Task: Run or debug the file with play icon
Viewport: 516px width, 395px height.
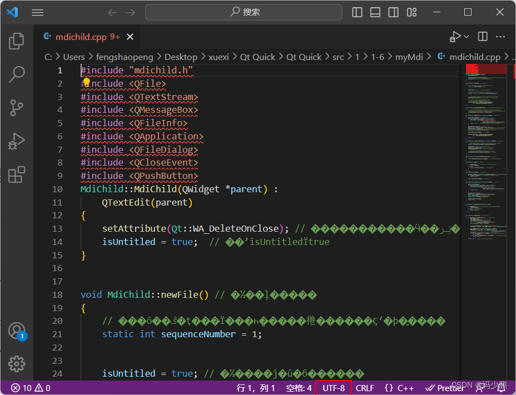Action: (x=455, y=37)
